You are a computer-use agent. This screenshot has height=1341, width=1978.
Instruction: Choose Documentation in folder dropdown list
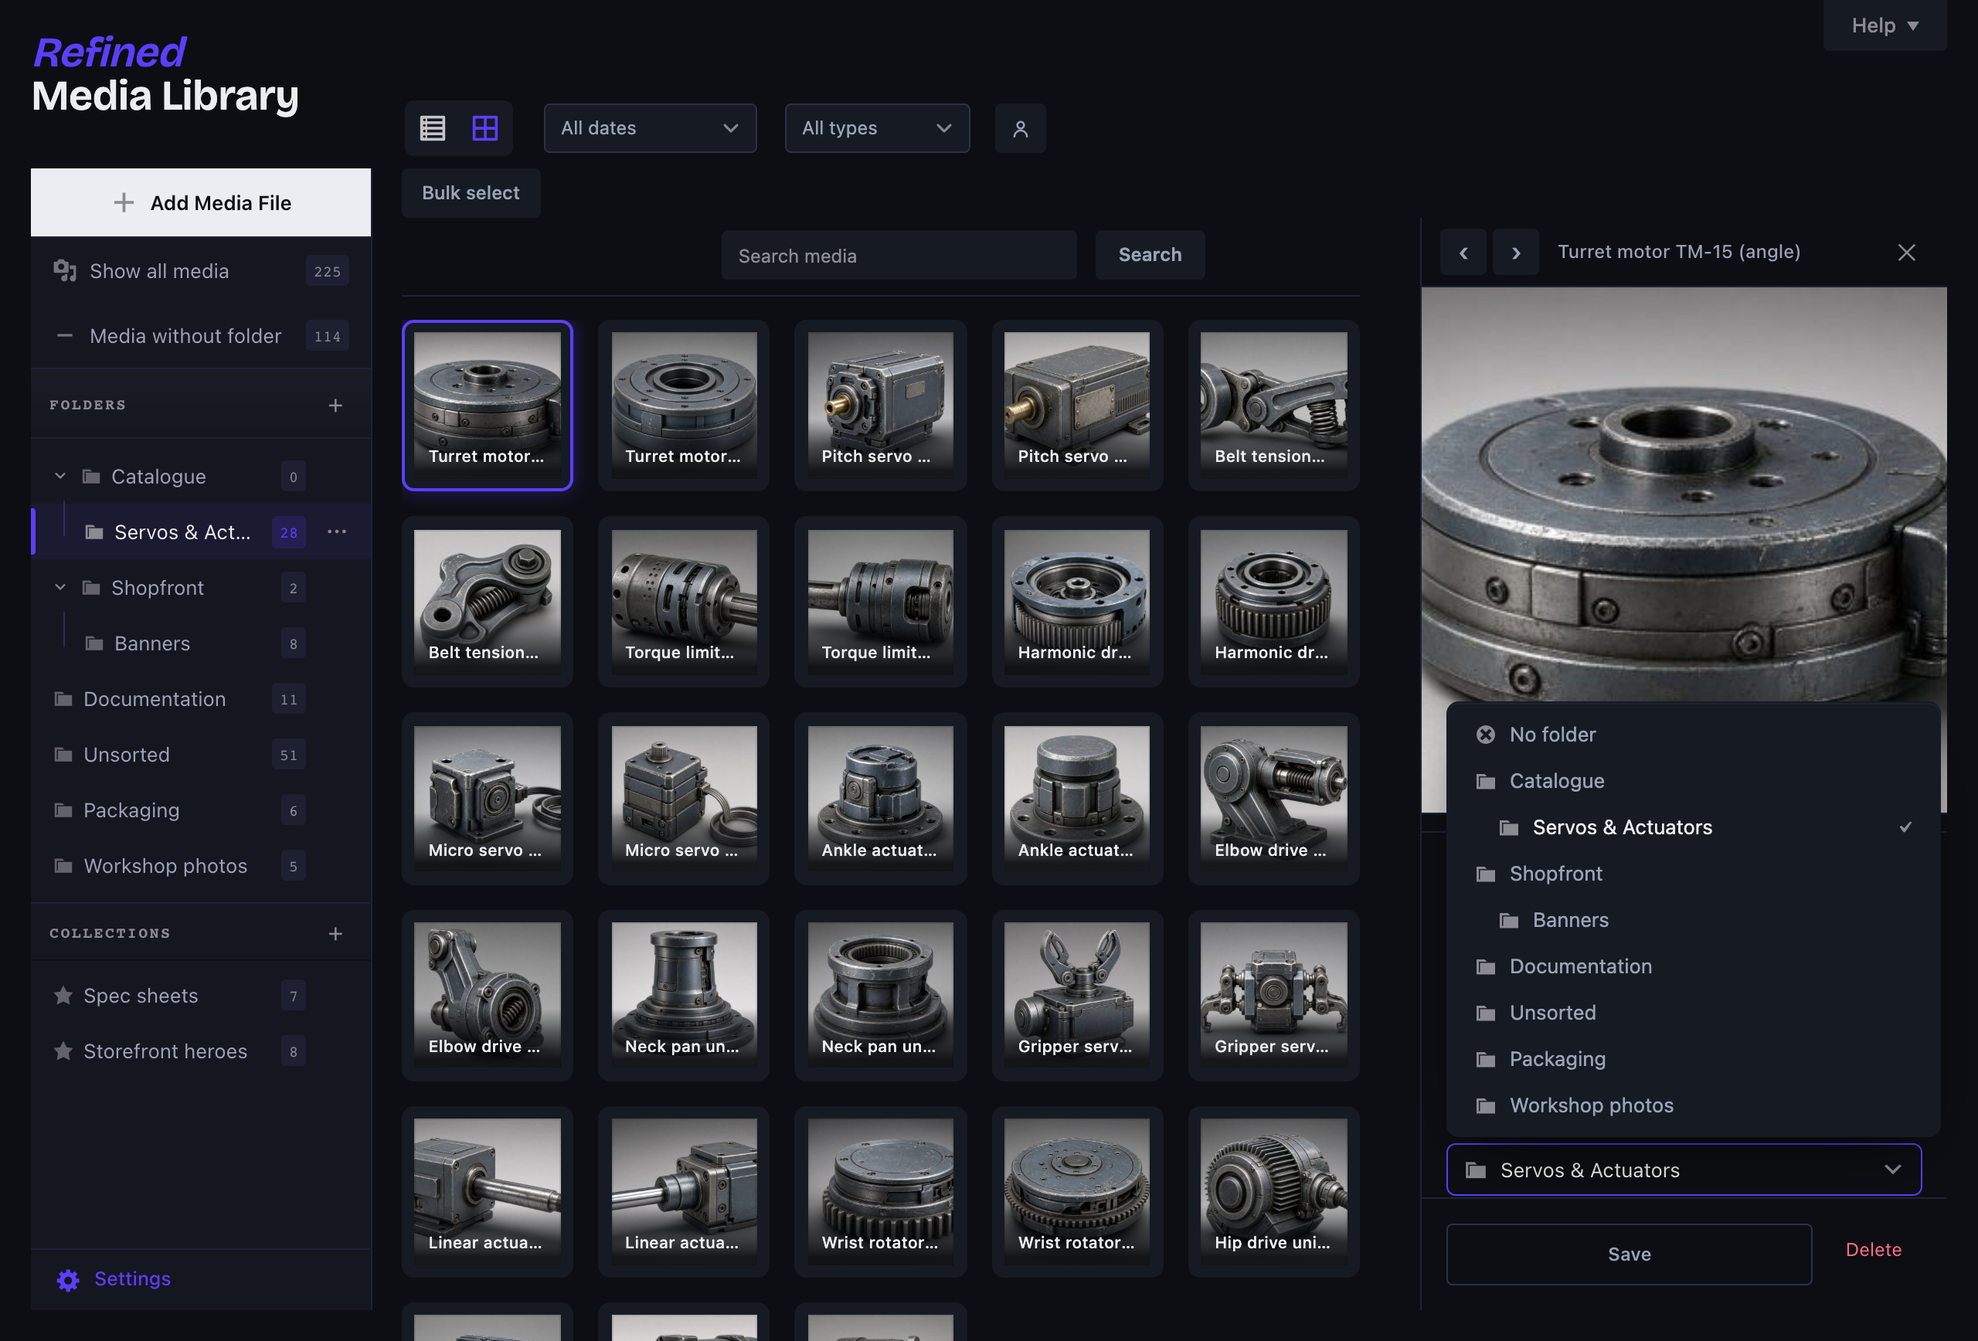1692,966
